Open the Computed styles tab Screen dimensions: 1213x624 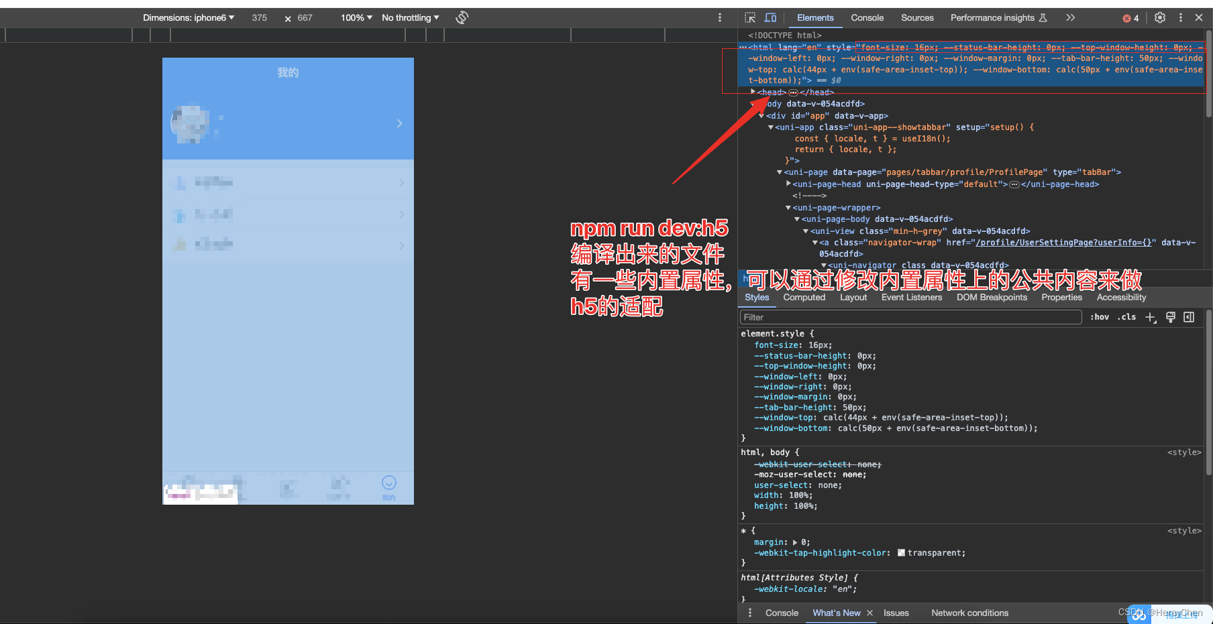tap(804, 298)
